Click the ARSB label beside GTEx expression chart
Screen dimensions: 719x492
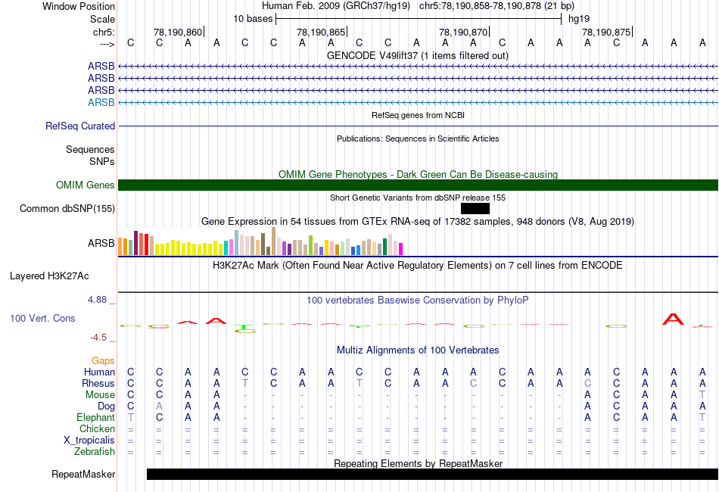101,243
